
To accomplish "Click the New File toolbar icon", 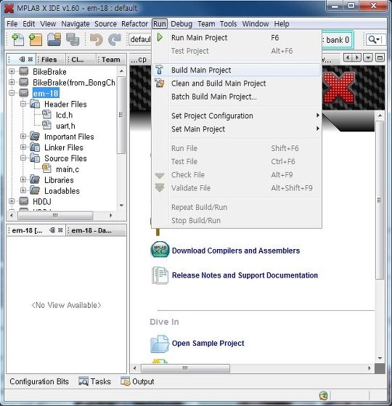I will pos(18,40).
